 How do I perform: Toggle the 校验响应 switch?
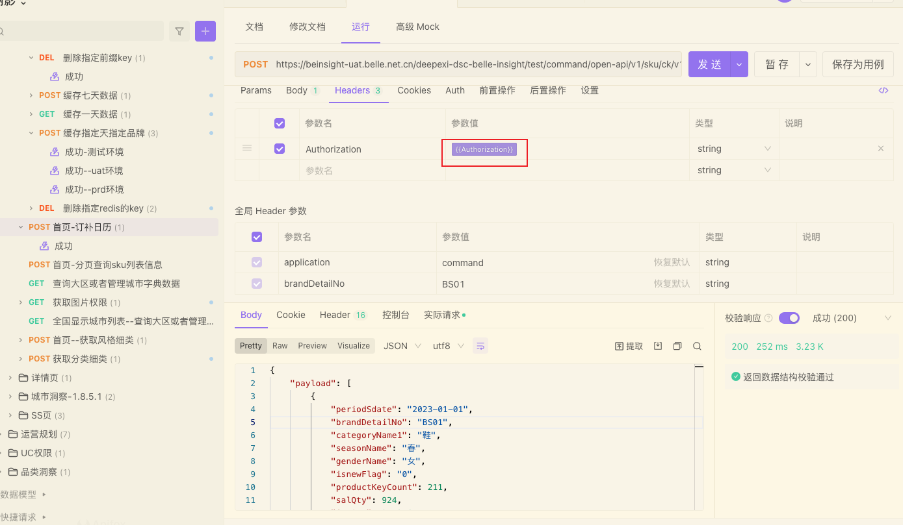click(789, 318)
